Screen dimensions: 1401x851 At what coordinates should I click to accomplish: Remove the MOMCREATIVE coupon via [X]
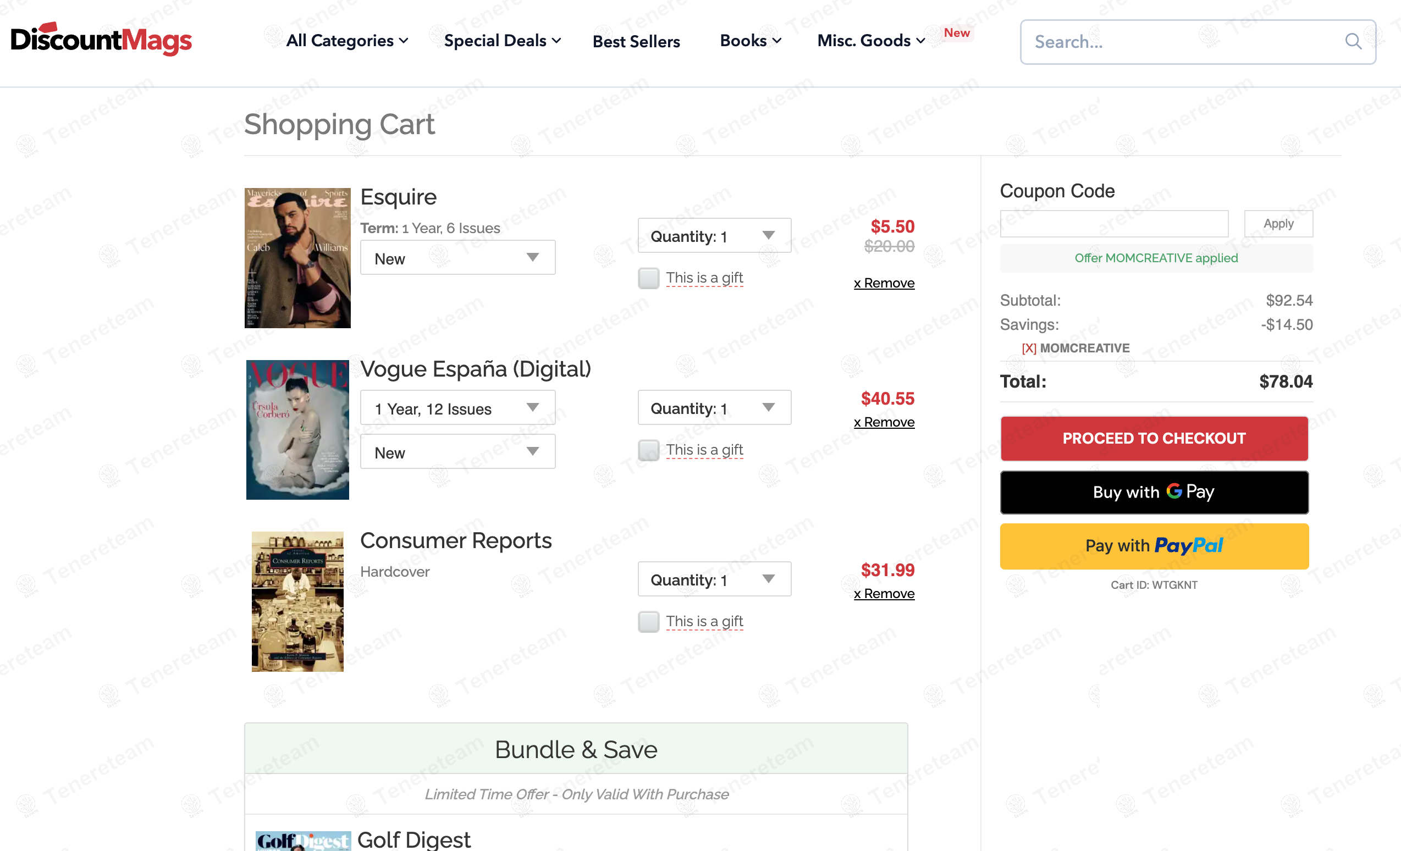click(1029, 348)
